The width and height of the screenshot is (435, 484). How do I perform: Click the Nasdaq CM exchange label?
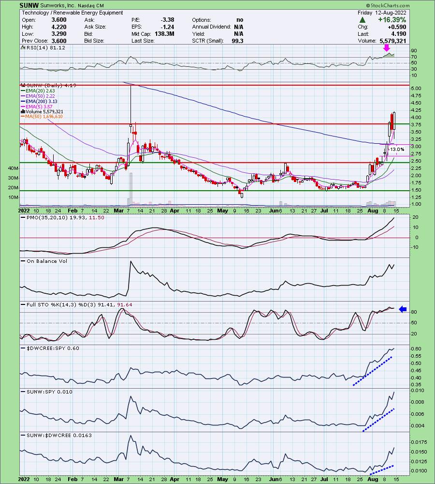coord(91,5)
